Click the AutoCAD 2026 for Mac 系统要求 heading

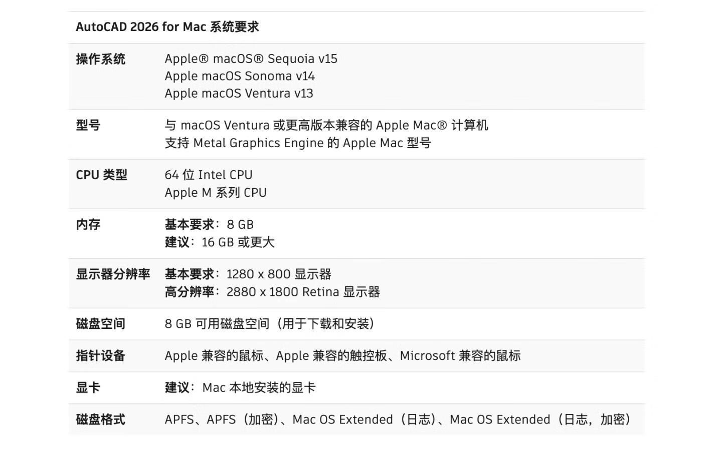(167, 27)
